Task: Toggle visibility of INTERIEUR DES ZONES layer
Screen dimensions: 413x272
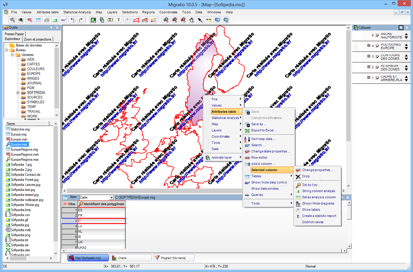Action: click(377, 67)
